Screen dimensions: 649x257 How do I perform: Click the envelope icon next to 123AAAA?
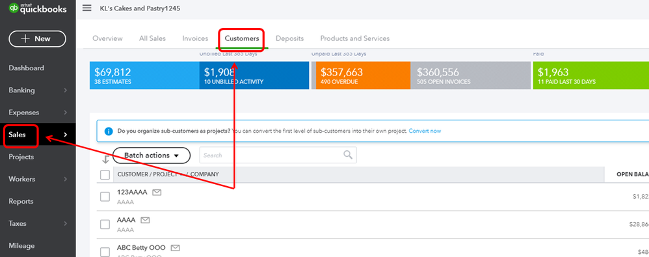click(157, 193)
